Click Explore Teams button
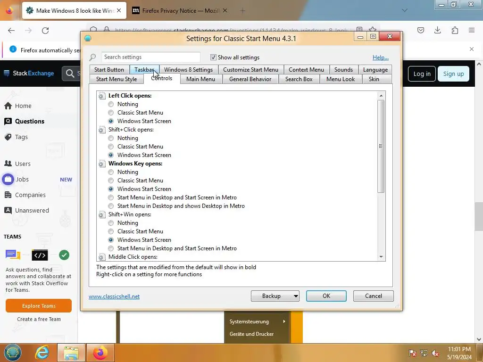Viewport: 483px width, 362px height. [x=39, y=305]
